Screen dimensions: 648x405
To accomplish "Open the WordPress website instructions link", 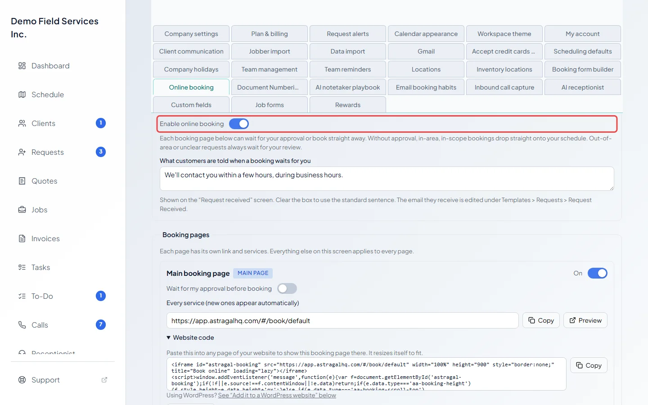I will [x=277, y=395].
